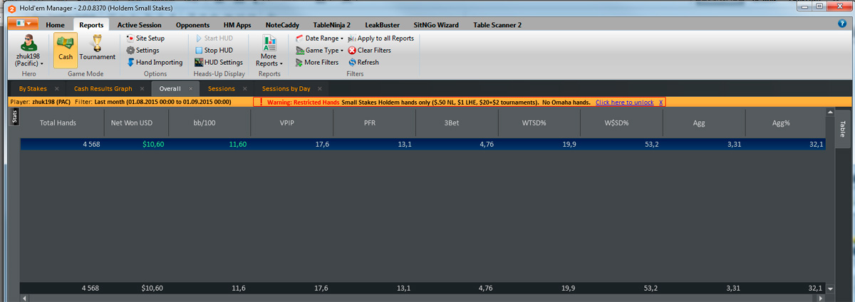Select Cash game mode
This screenshot has width=855, height=302.
tap(66, 51)
